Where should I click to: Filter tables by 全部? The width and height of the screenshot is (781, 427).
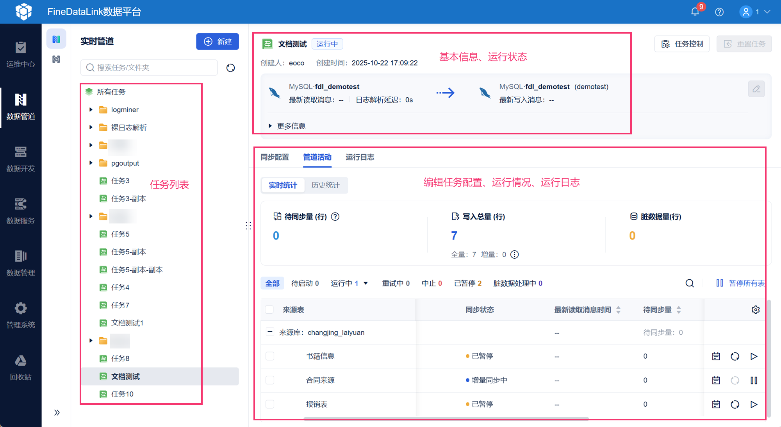point(273,283)
